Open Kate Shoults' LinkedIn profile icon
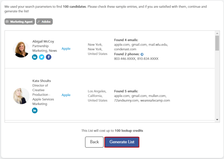This screenshot has width=224, height=159. pyautogui.click(x=35, y=110)
